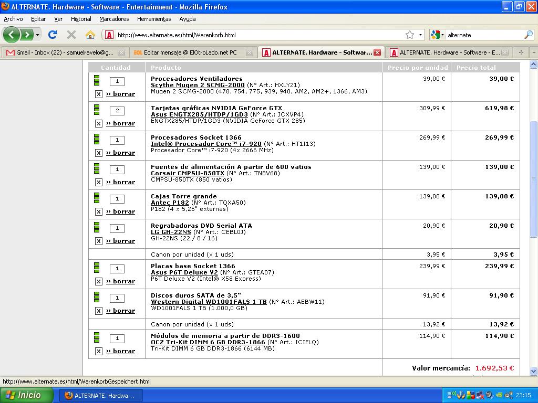Click the X box to remove Asus ENGTX285

point(98,123)
